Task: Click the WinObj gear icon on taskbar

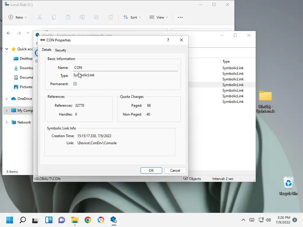Action: point(114,220)
